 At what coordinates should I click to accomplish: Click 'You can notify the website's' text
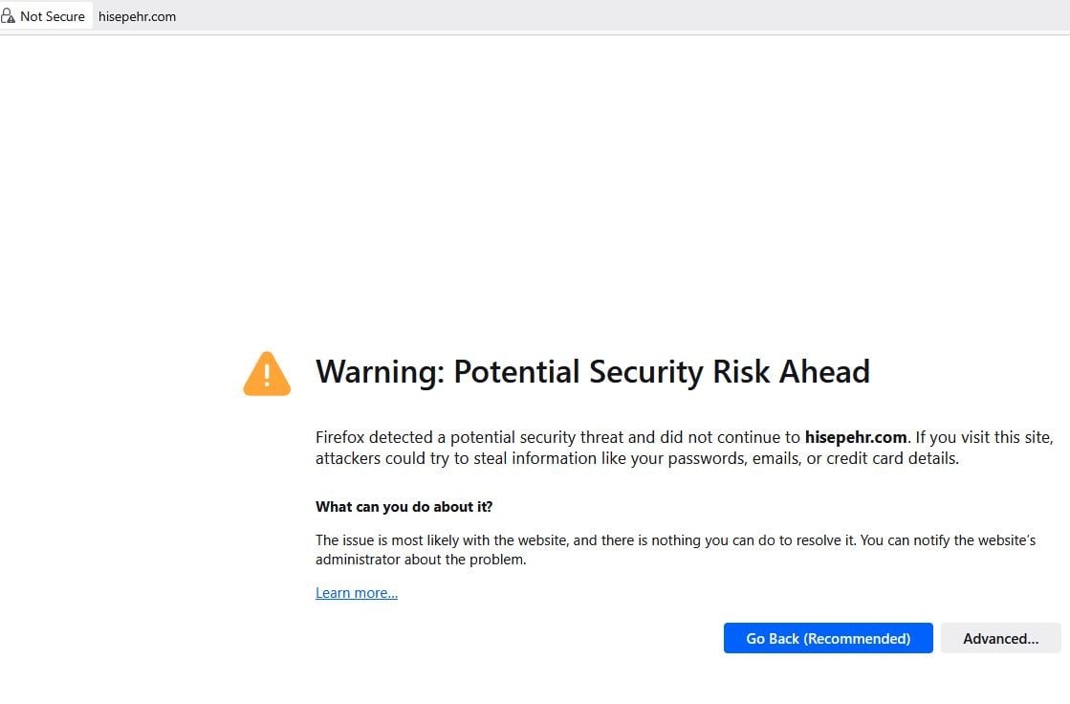[947, 540]
